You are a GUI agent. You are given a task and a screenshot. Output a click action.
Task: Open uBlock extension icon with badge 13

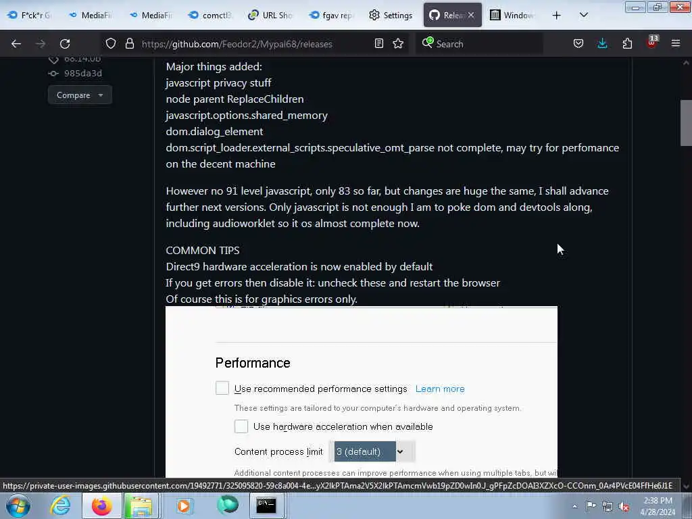(x=651, y=43)
